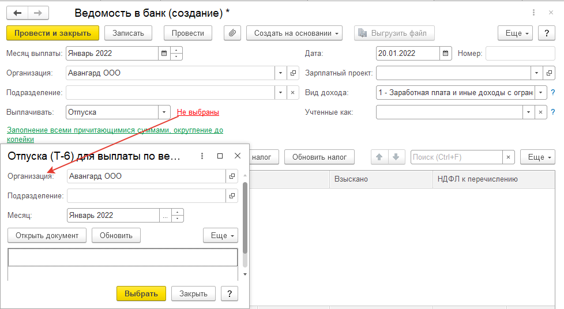The image size is (564, 309).
Task: Click the forward navigation arrow
Action: pos(38,12)
